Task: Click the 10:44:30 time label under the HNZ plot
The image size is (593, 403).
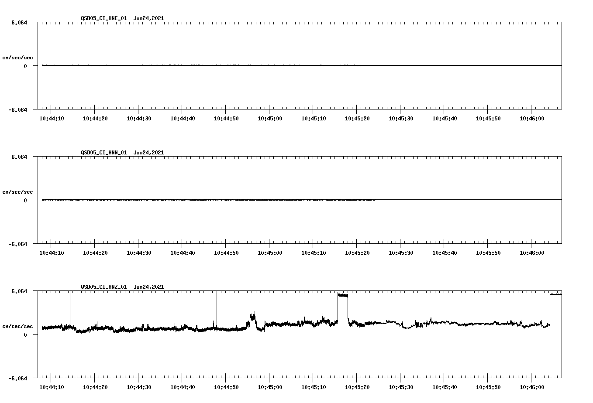Action: coord(139,387)
